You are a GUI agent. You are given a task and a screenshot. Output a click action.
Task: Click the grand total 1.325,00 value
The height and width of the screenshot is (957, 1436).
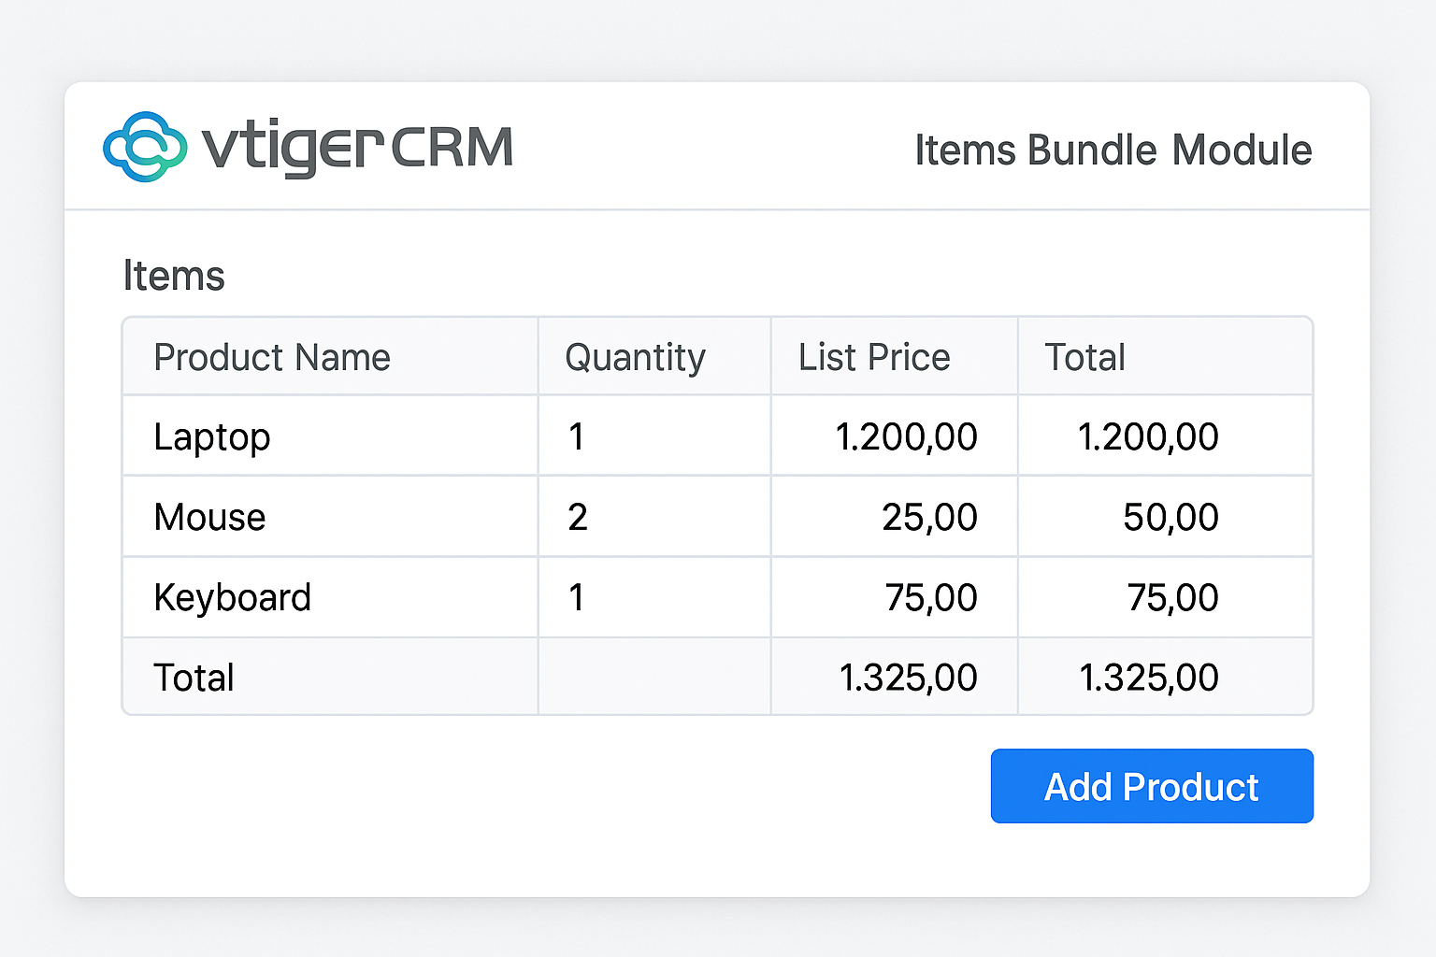click(x=1149, y=677)
